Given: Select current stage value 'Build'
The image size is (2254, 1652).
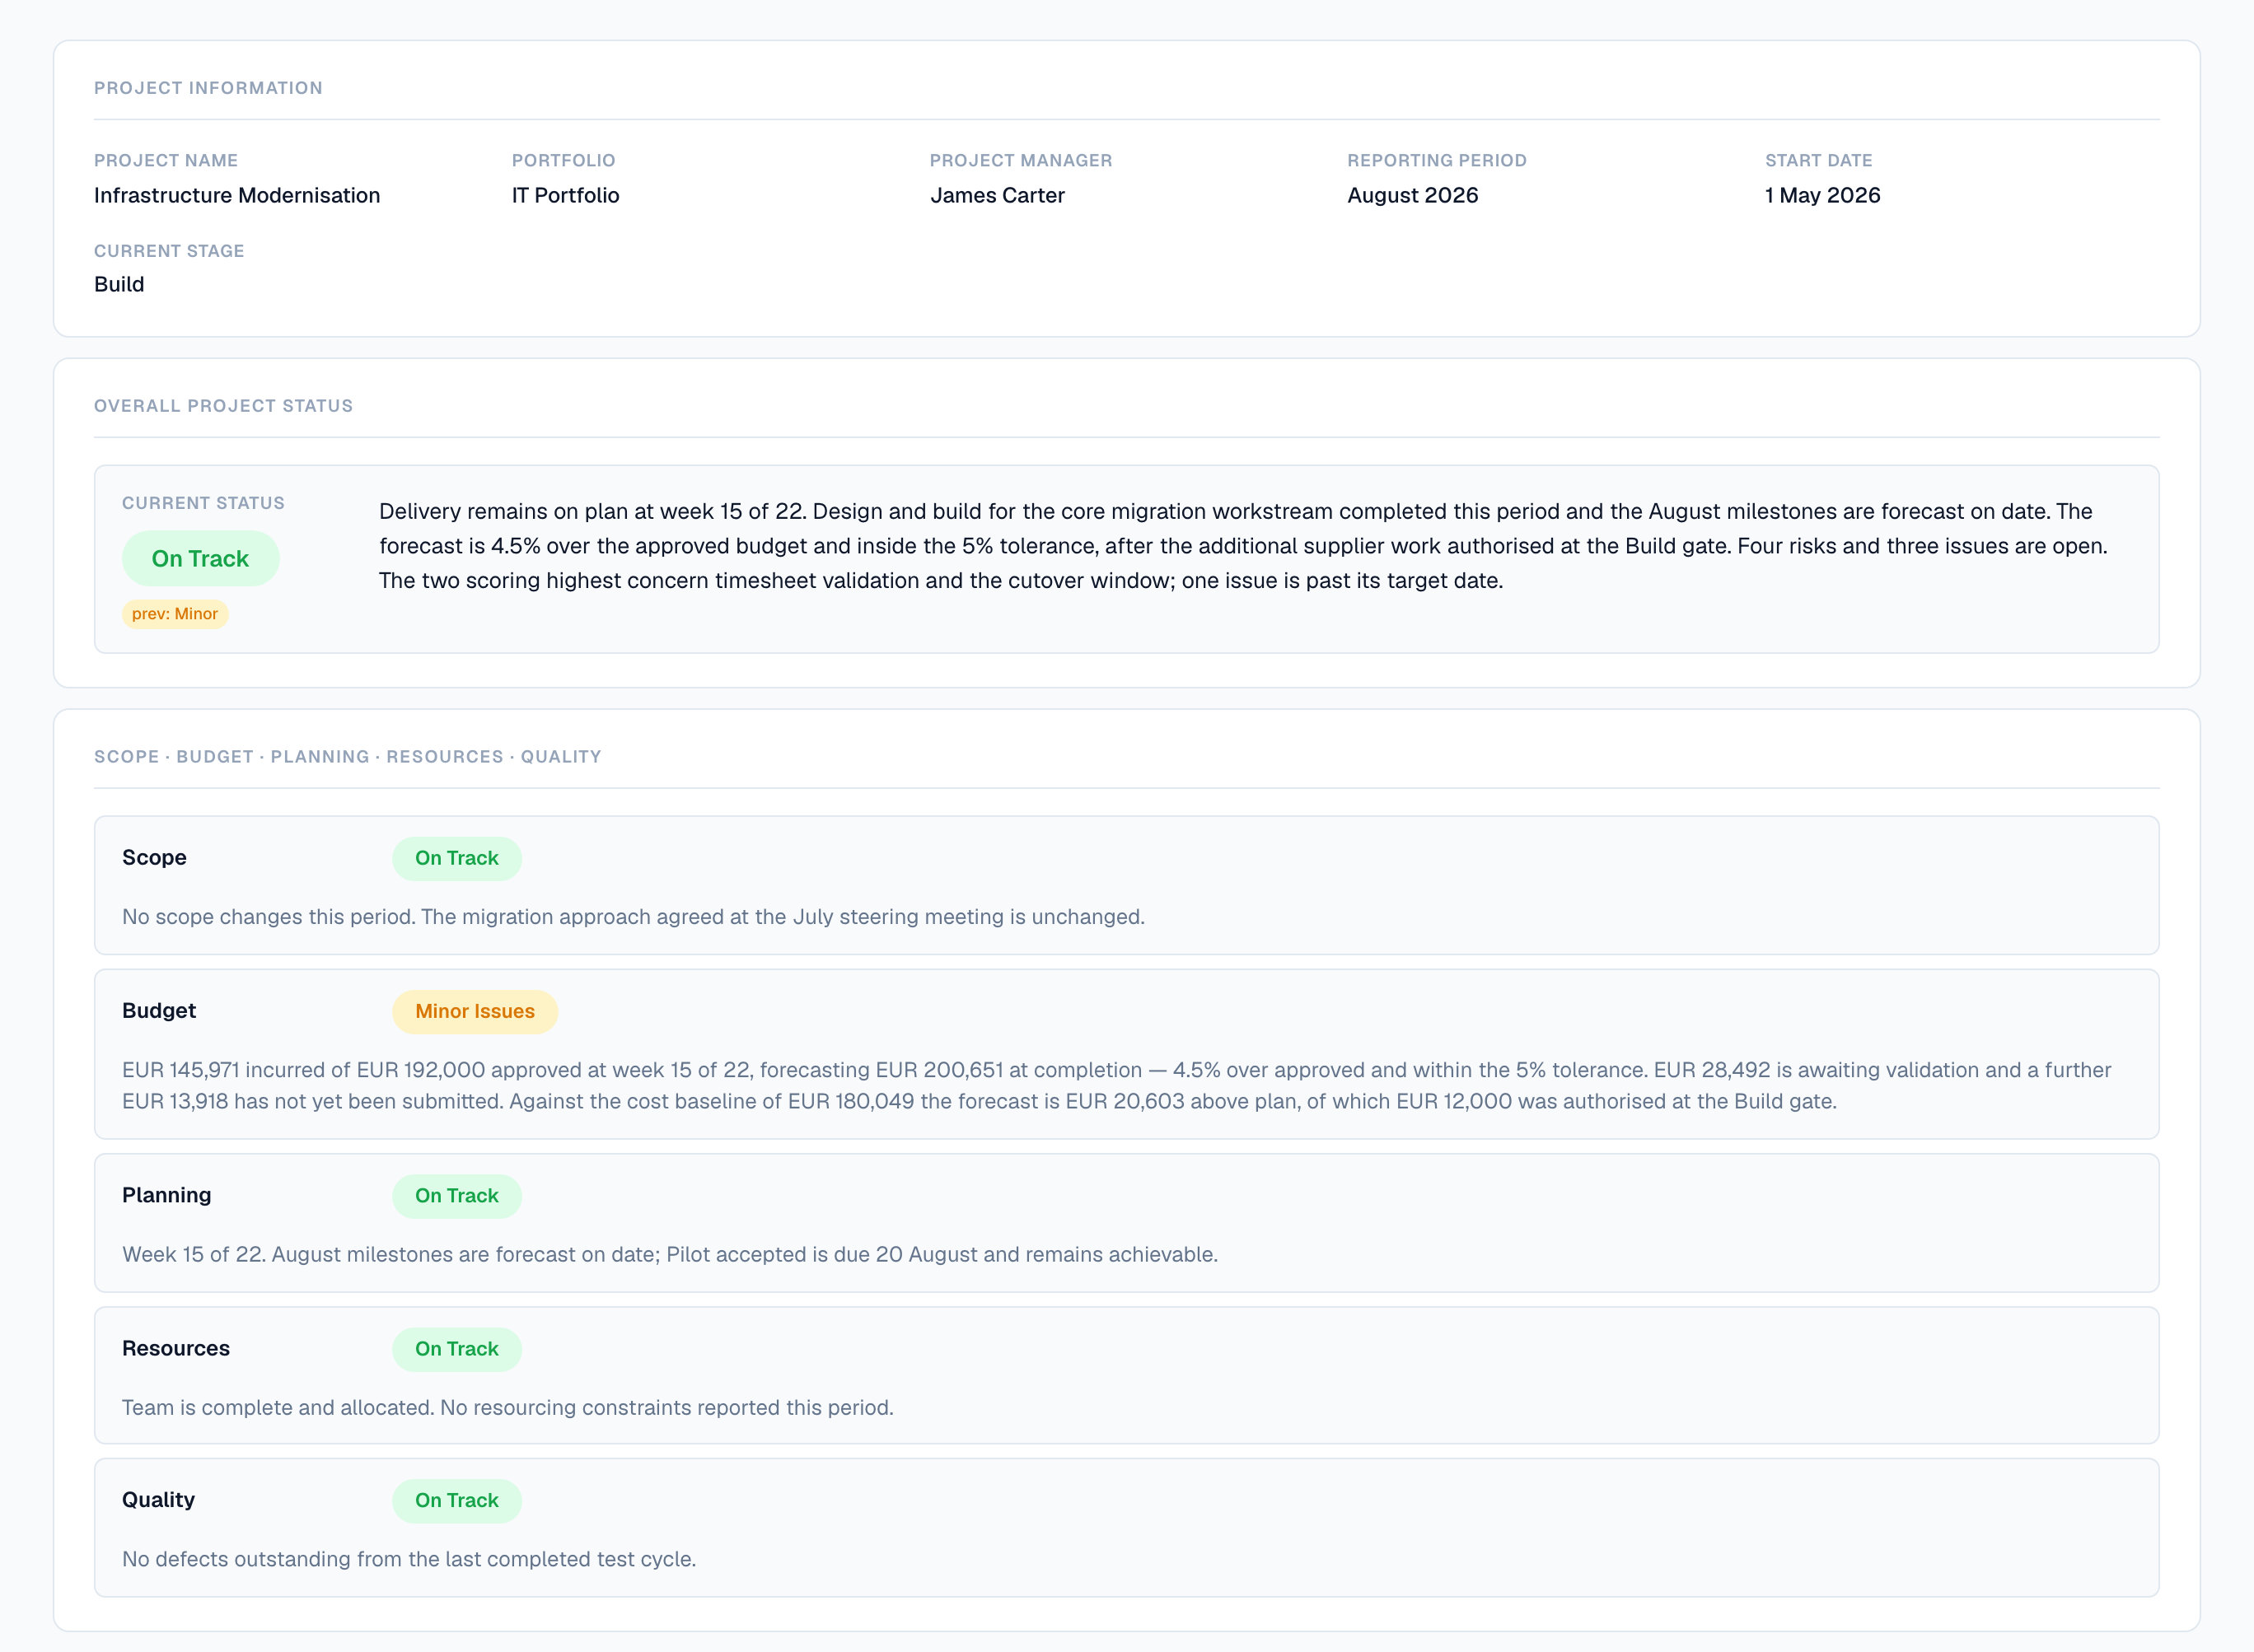Looking at the screenshot, I should tap(119, 284).
